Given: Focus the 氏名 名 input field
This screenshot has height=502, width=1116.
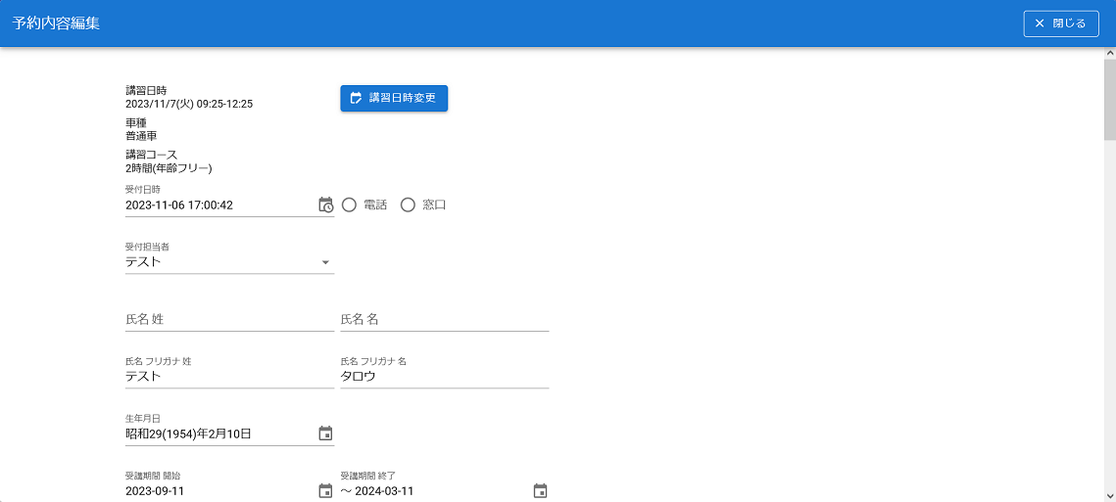Looking at the screenshot, I should pyautogui.click(x=444, y=319).
